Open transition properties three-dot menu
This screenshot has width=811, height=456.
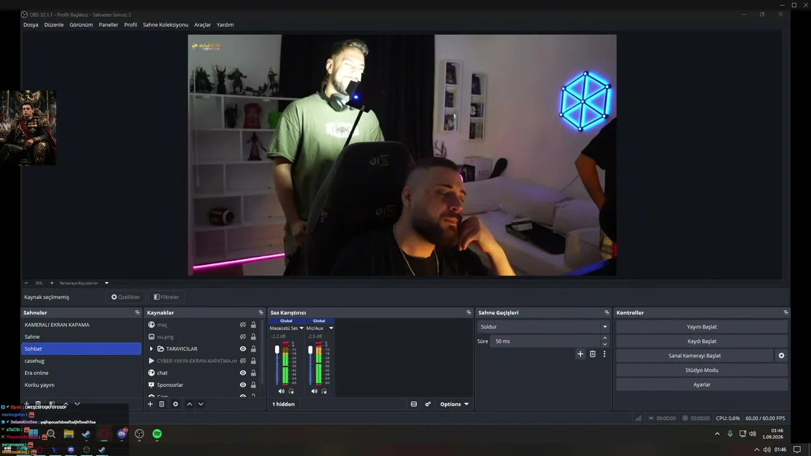(x=604, y=354)
